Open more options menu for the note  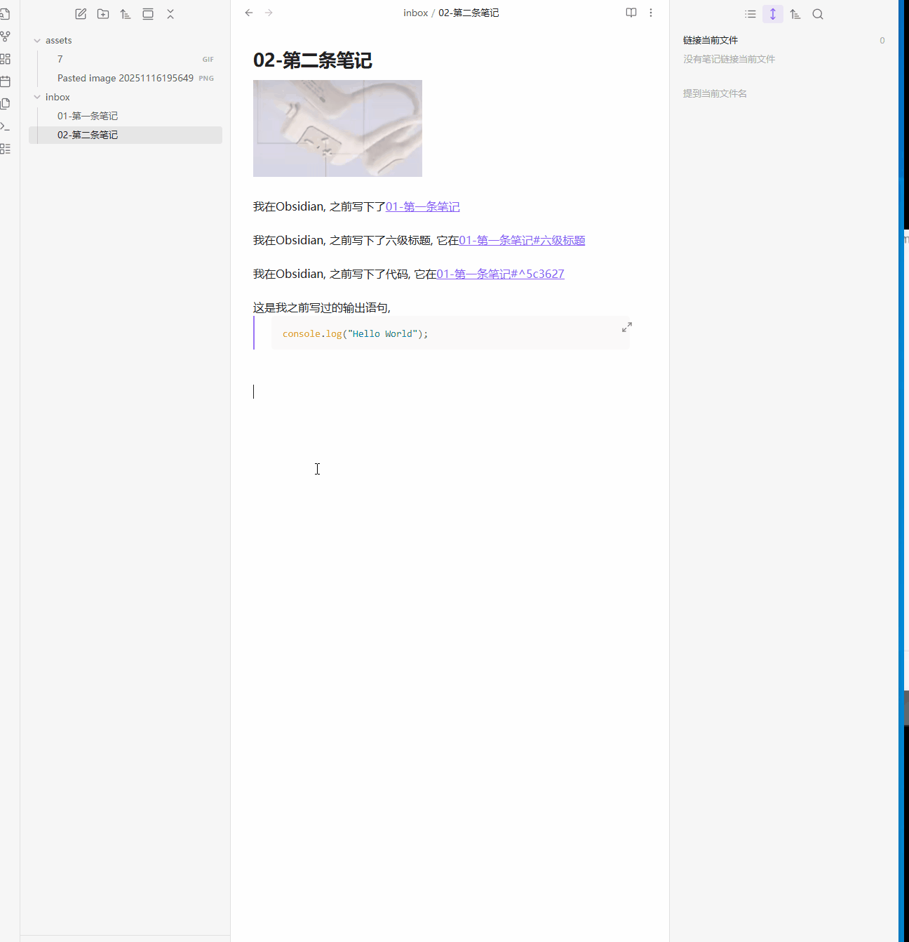point(651,13)
